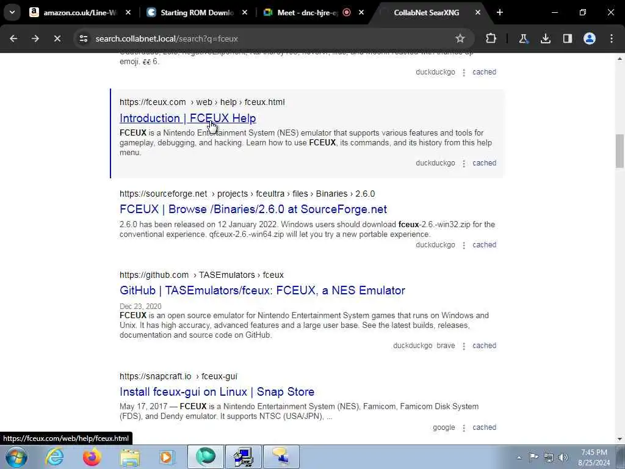The image size is (625, 469).
Task: Click the page vertical scrollbar thumb
Action: coord(620,151)
